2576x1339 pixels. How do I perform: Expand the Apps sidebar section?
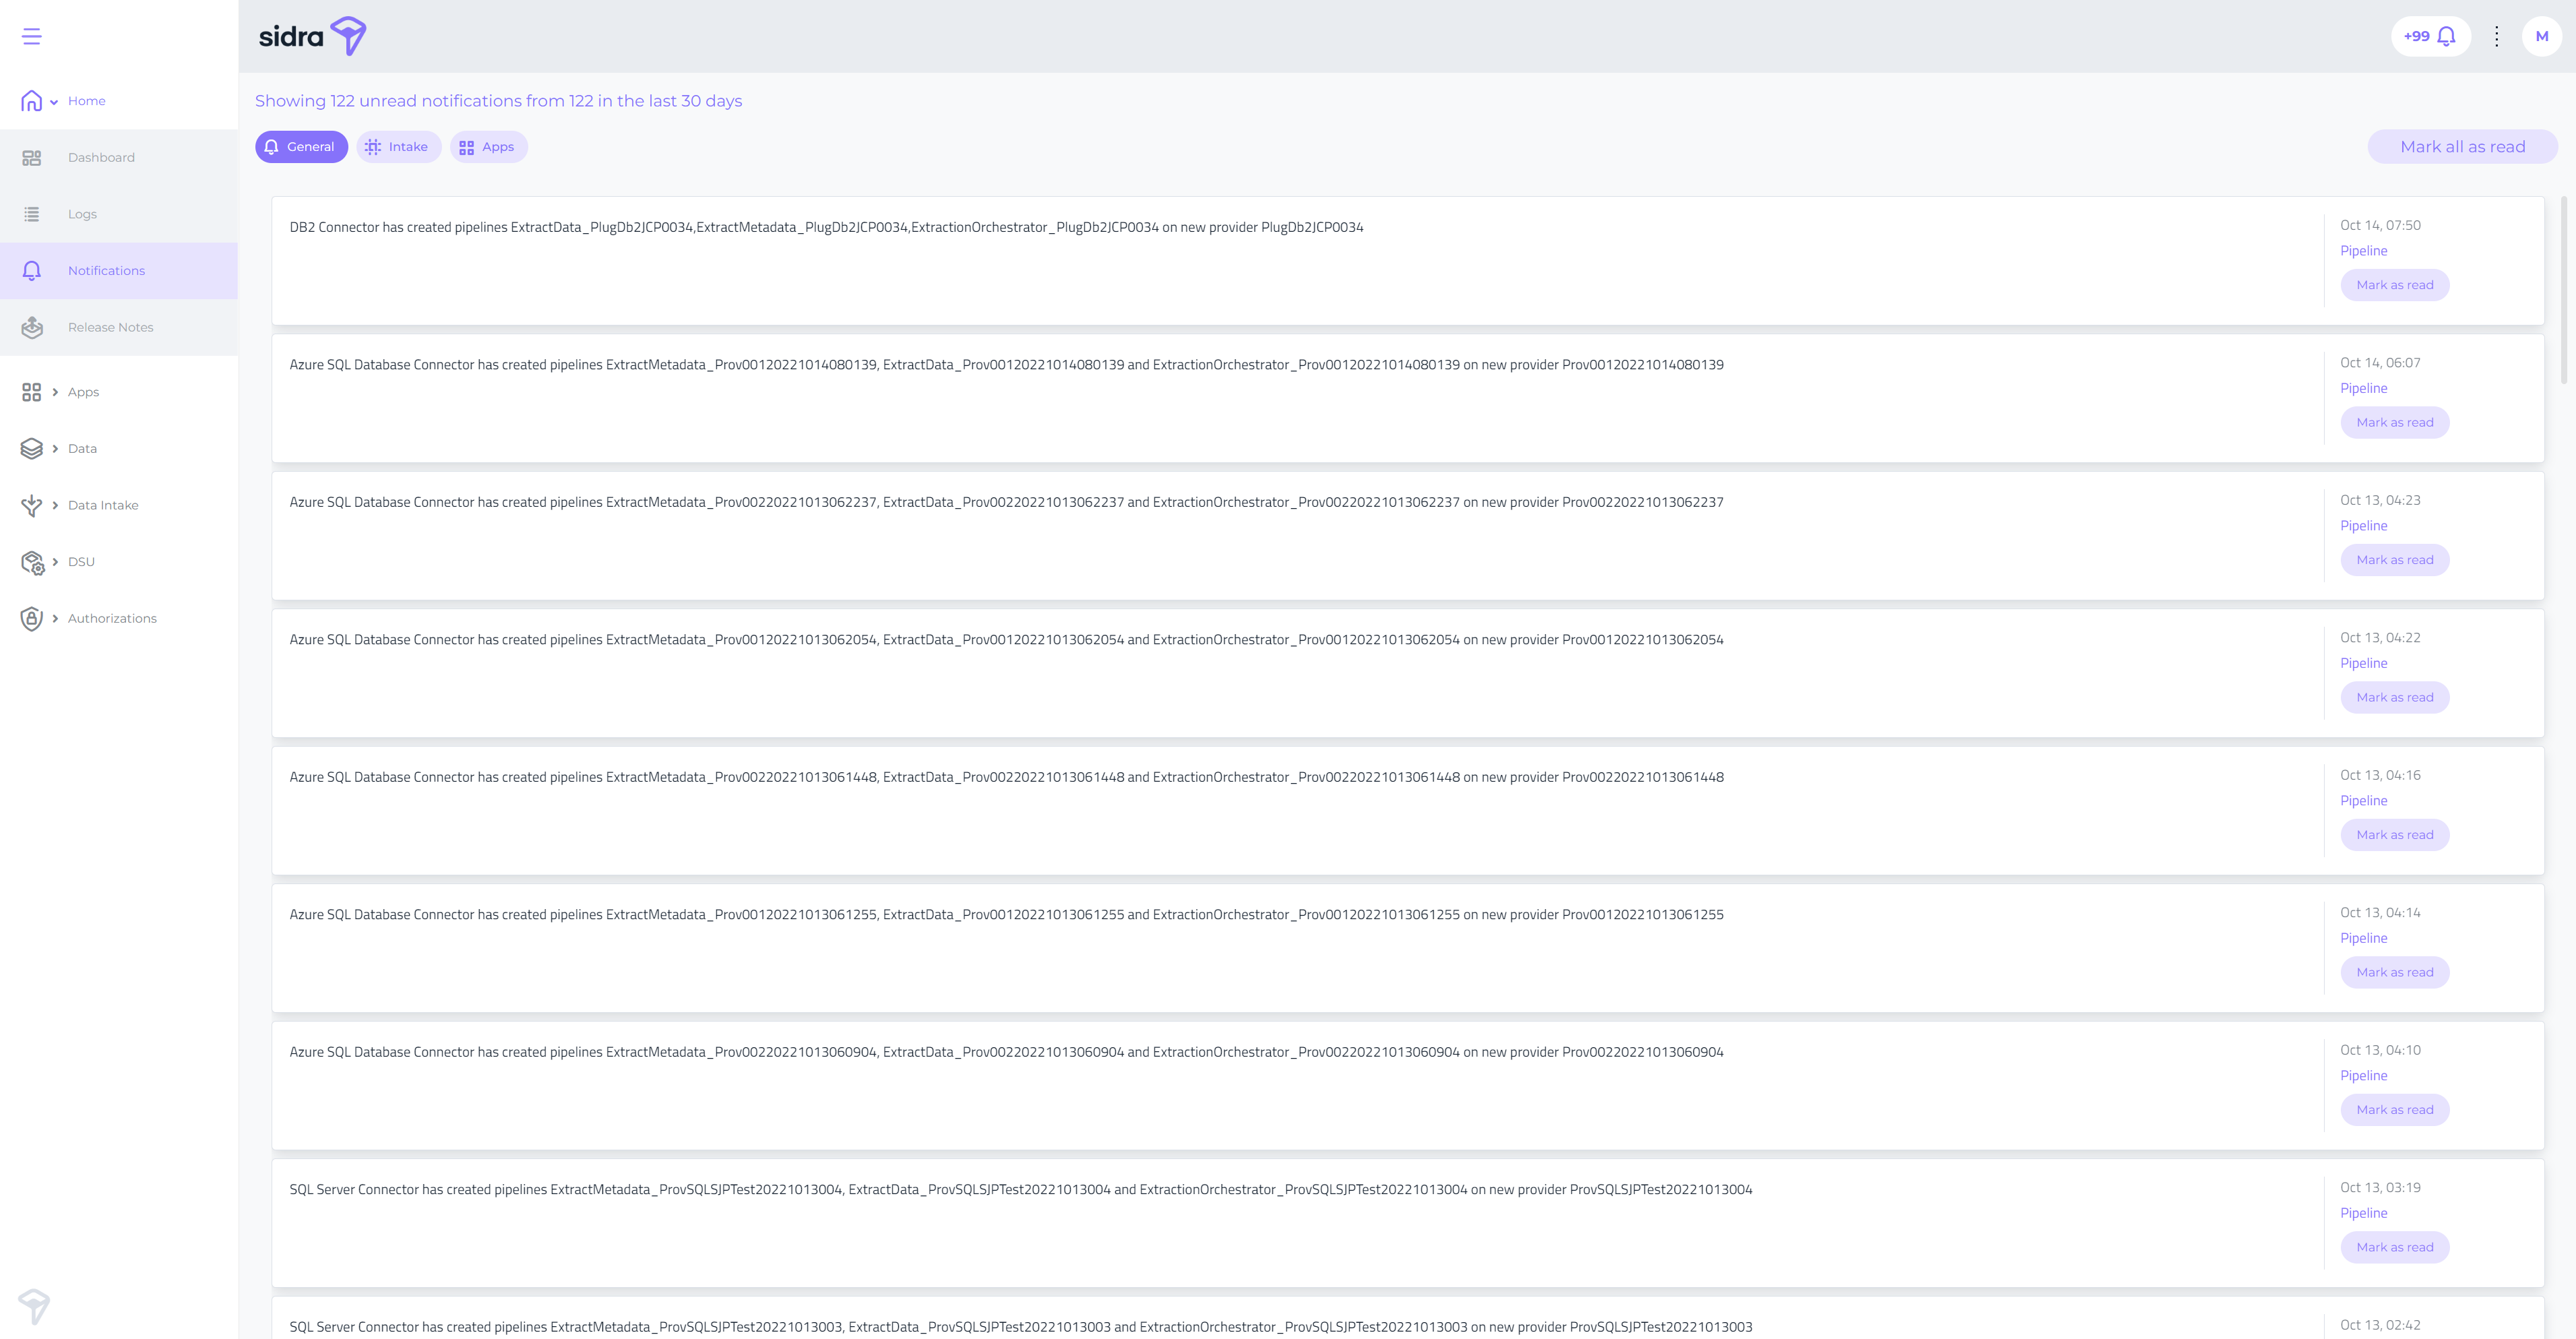(55, 392)
